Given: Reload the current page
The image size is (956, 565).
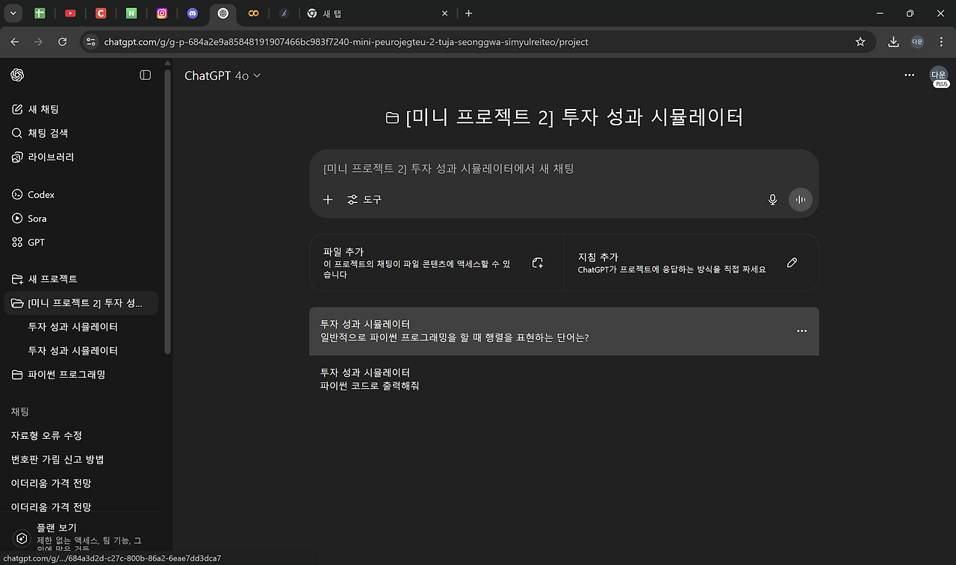Looking at the screenshot, I should click(63, 42).
